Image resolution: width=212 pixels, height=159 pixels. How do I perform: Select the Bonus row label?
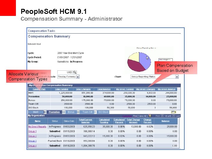[32, 100]
